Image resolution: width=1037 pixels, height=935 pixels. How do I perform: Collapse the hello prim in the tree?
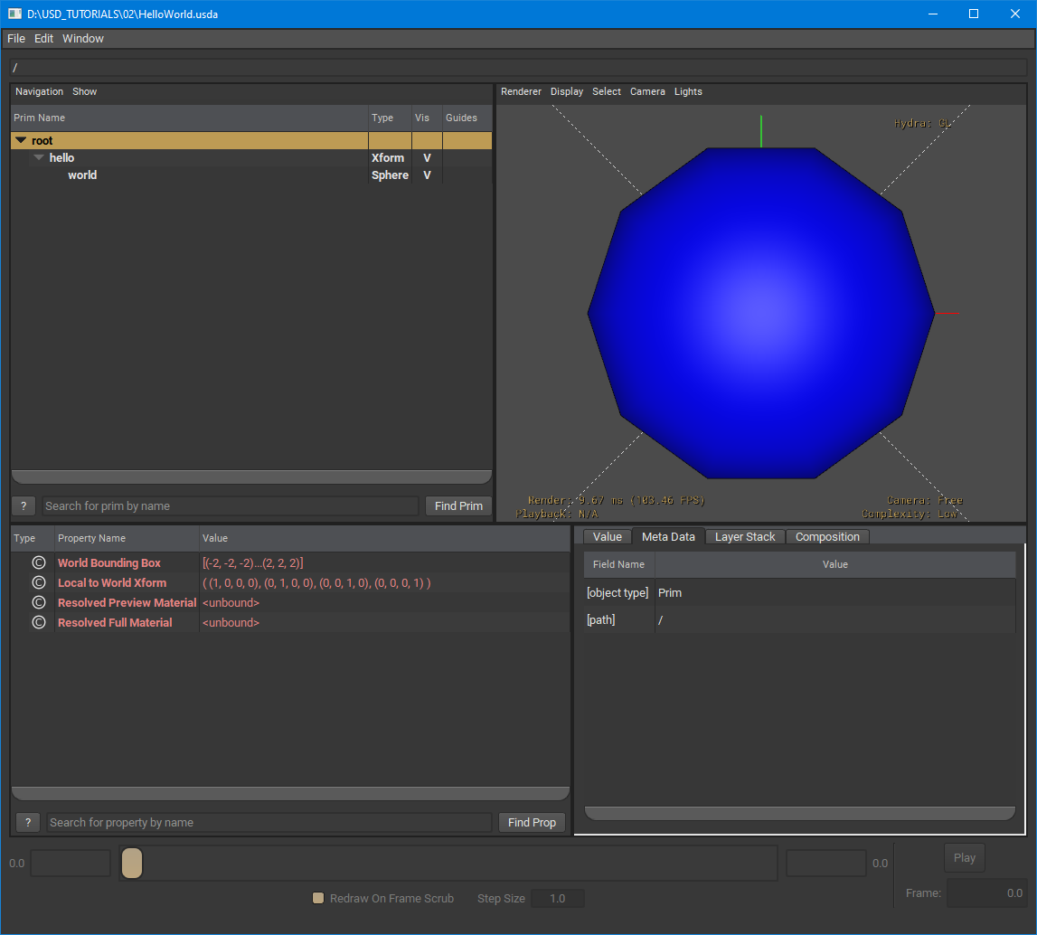tap(38, 157)
